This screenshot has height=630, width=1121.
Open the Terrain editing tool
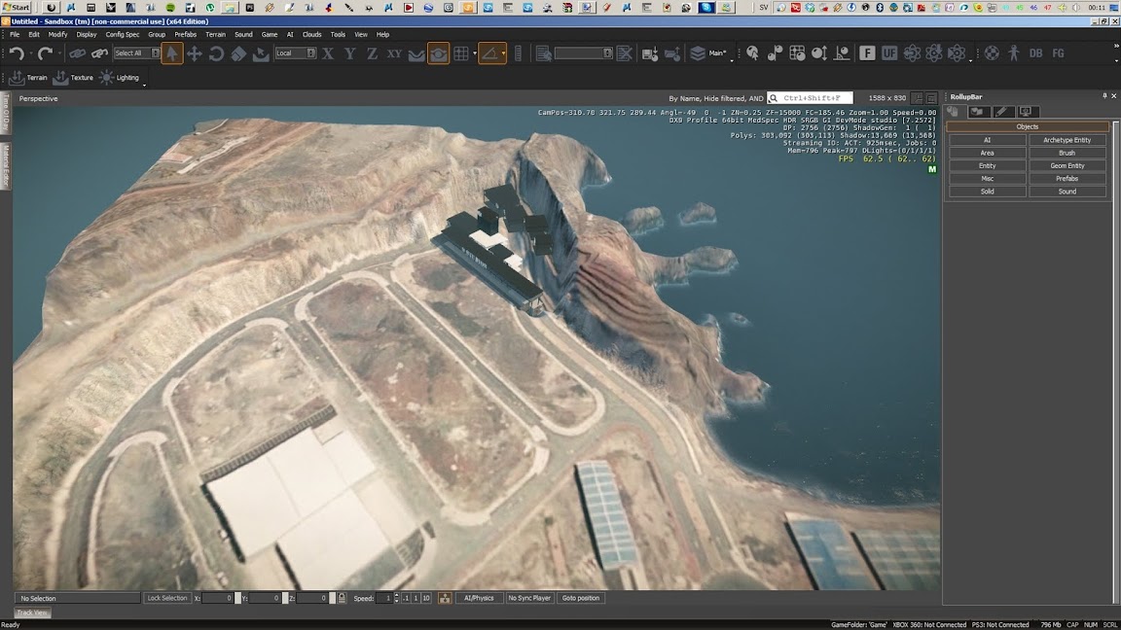[x=27, y=78]
